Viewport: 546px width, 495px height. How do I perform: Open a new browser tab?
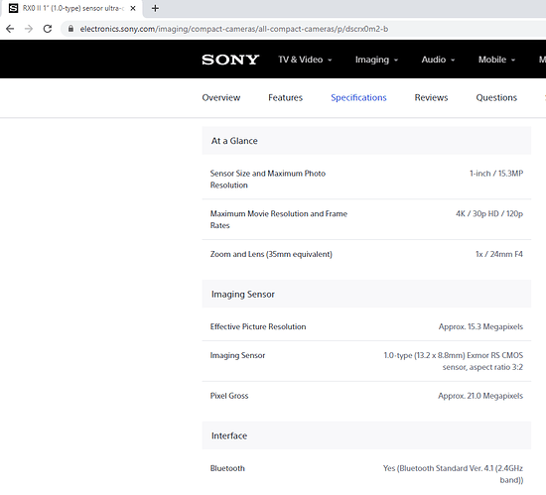155,8
